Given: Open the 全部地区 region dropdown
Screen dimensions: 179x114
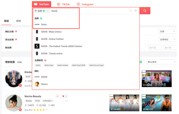Looking at the screenshot, I should click(168, 39).
